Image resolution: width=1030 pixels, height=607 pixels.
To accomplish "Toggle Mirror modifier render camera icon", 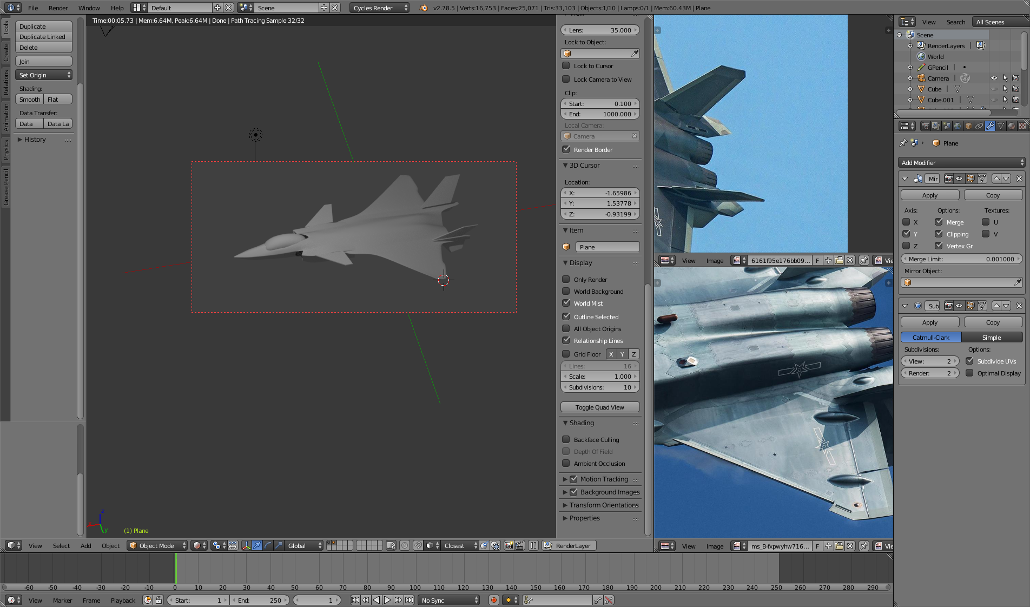I will click(x=949, y=179).
